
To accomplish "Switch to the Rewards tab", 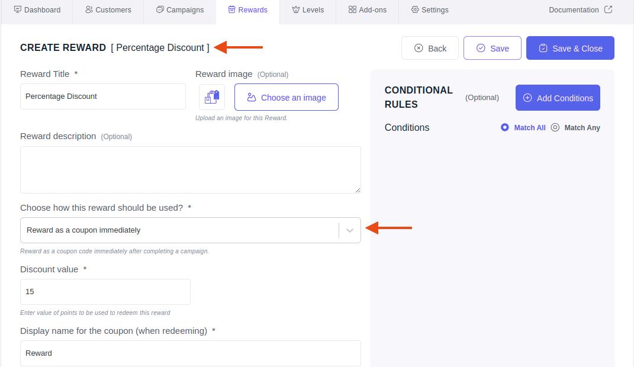I will [248, 9].
